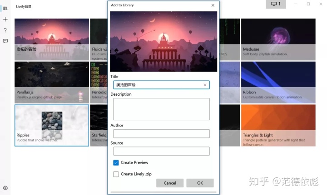327x195 pixels.
Task: Enable the Create Lively .zip checkbox
Action: (116, 174)
